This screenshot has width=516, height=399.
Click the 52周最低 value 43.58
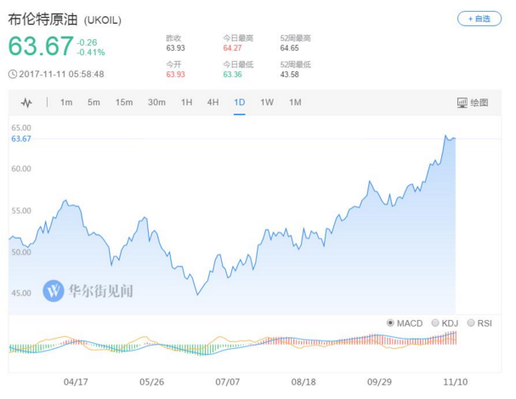(x=290, y=74)
